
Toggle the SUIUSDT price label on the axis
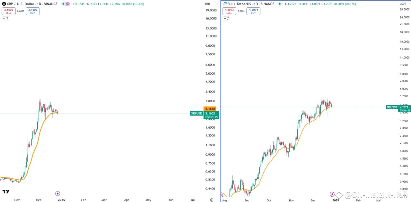pyautogui.click(x=391, y=107)
